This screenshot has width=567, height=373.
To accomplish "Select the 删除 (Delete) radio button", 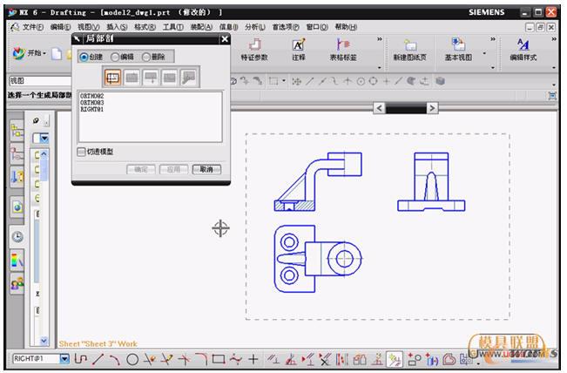I will point(145,57).
